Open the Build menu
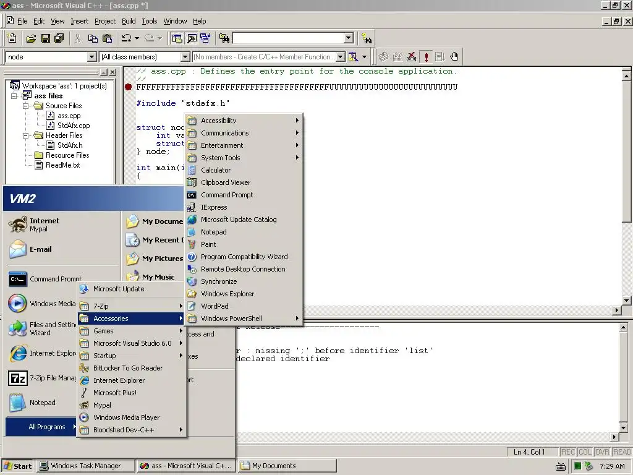This screenshot has height=475, width=633. coord(129,21)
